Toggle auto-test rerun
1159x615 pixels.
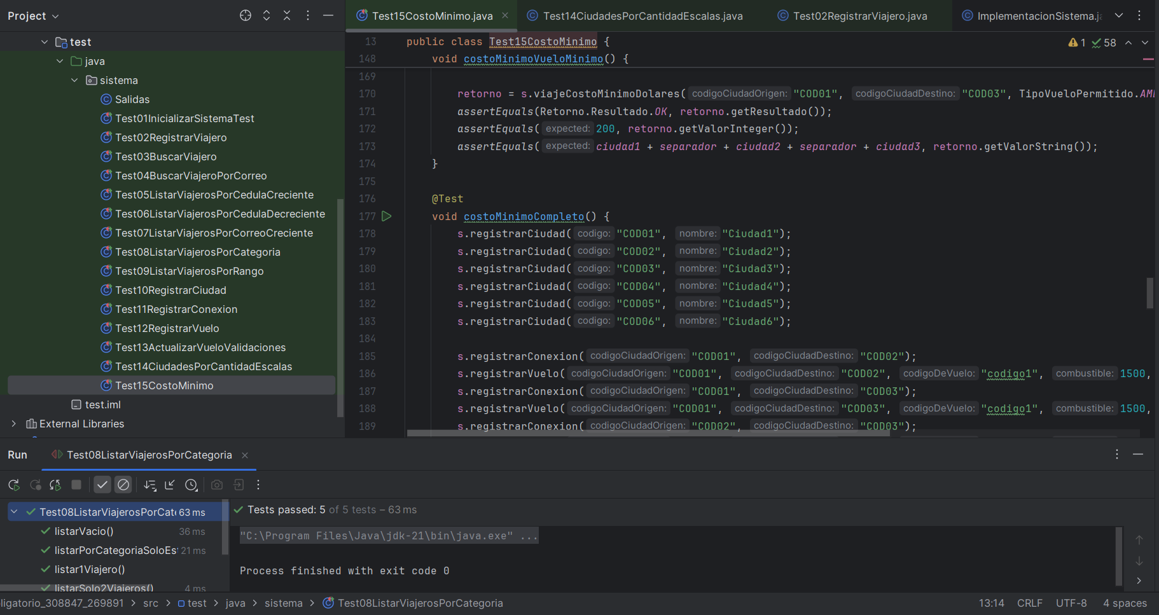(55, 485)
